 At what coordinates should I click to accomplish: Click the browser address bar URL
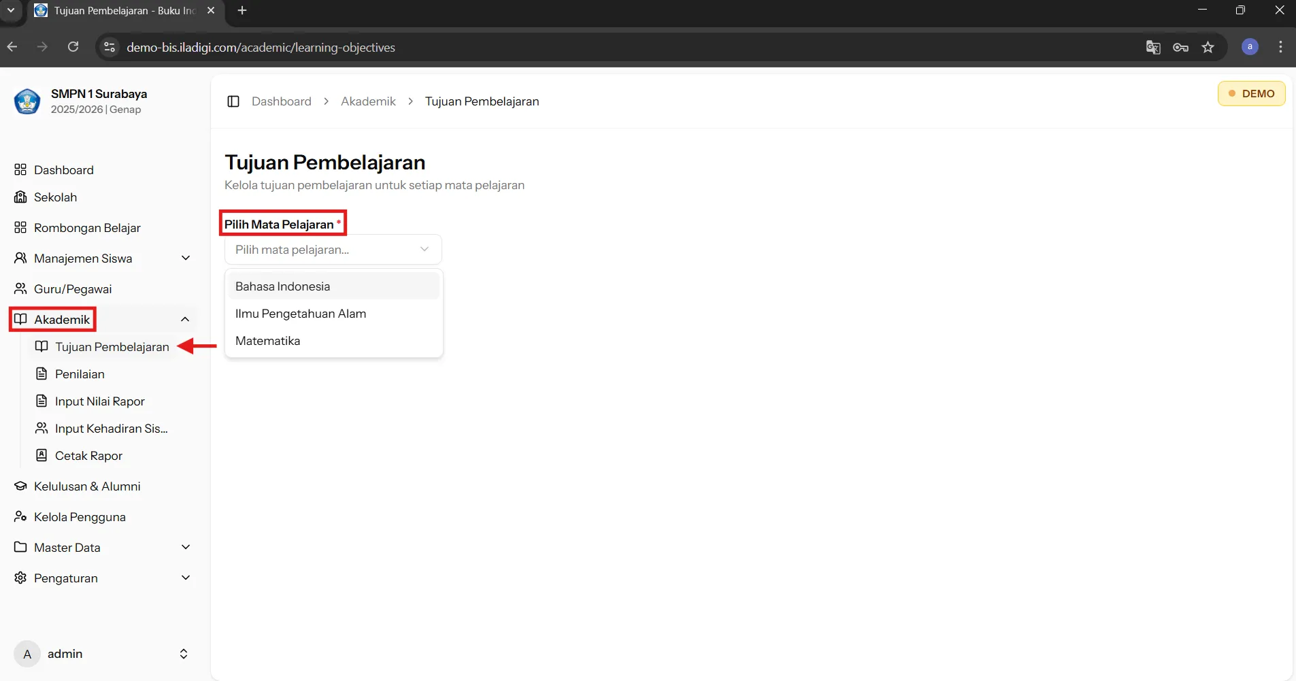click(x=261, y=47)
